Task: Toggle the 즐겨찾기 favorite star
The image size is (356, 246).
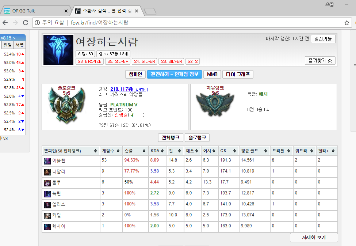Action: [320, 61]
